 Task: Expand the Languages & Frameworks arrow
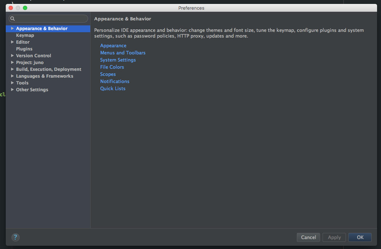[x=12, y=76]
